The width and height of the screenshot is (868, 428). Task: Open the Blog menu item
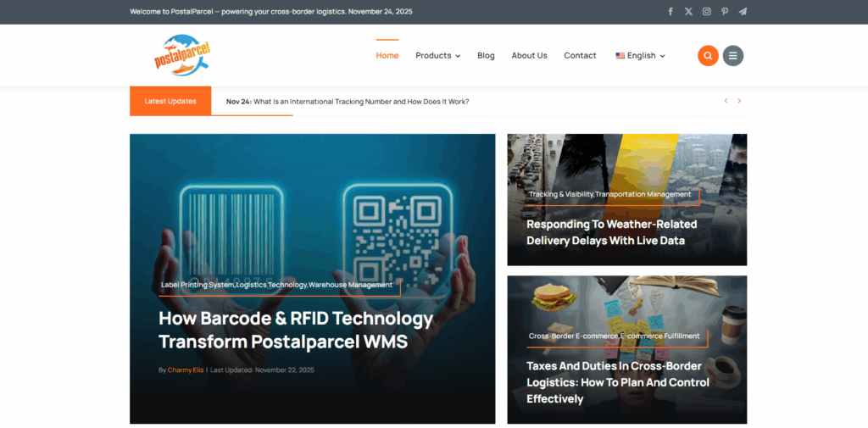[x=486, y=55]
